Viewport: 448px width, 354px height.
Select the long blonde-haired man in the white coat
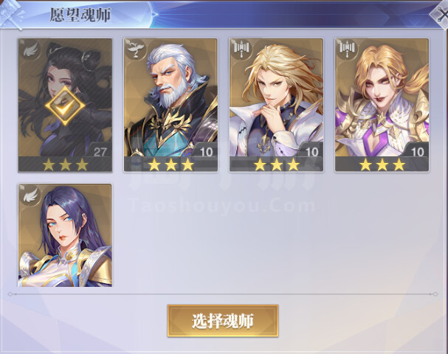(x=276, y=105)
